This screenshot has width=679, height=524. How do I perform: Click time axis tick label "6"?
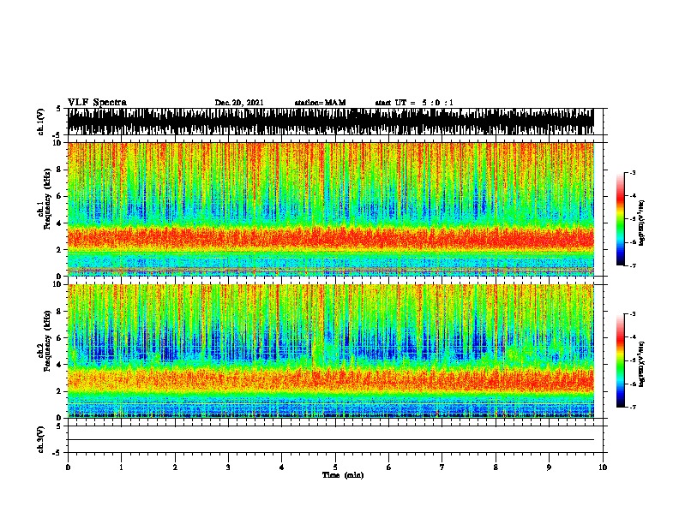click(389, 467)
